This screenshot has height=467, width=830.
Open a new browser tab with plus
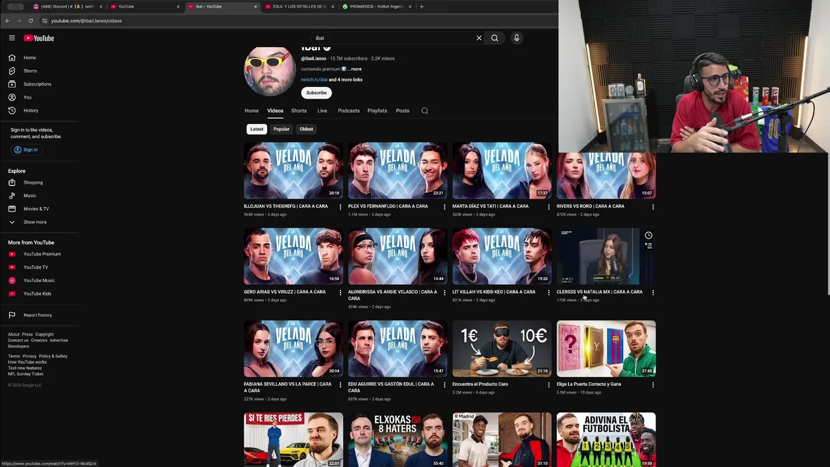click(421, 6)
